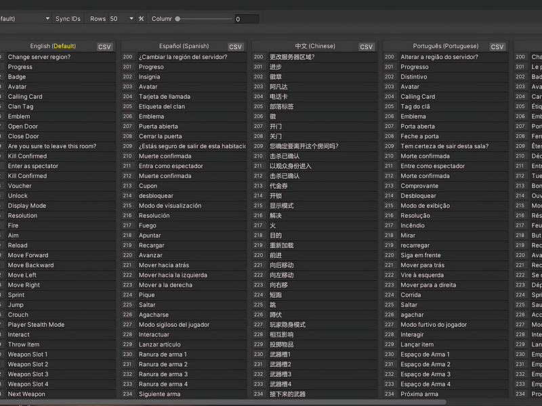Click the English 'Player Stealth Mode' cell

[x=61, y=325]
